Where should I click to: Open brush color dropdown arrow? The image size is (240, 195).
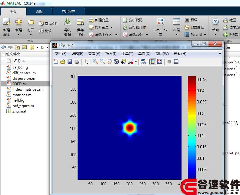136,62
